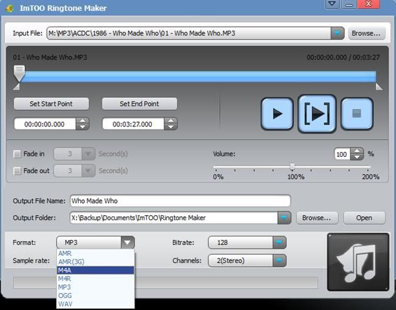
Task: Collapse the Format dropdown arrow
Action: [x=127, y=243]
